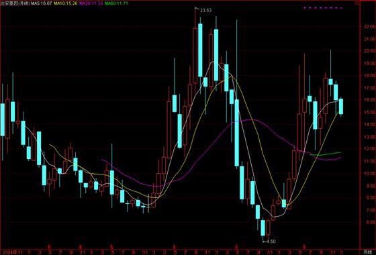This screenshot has height=255, width=376.
Task: Select the MA5:16.07 indicator label
Action: point(41,3)
